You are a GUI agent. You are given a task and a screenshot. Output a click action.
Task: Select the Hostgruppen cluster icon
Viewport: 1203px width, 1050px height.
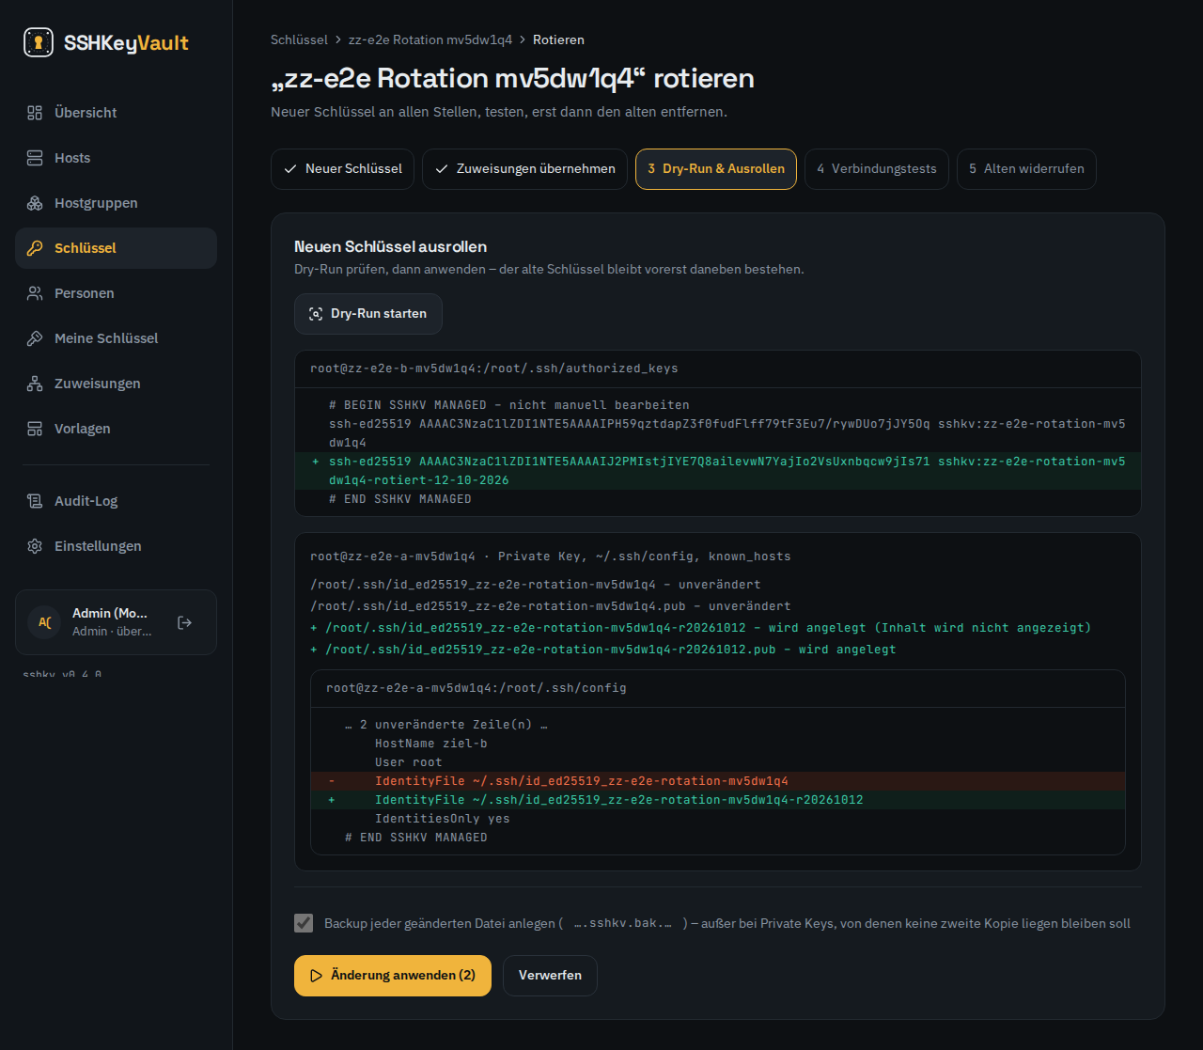[35, 203]
